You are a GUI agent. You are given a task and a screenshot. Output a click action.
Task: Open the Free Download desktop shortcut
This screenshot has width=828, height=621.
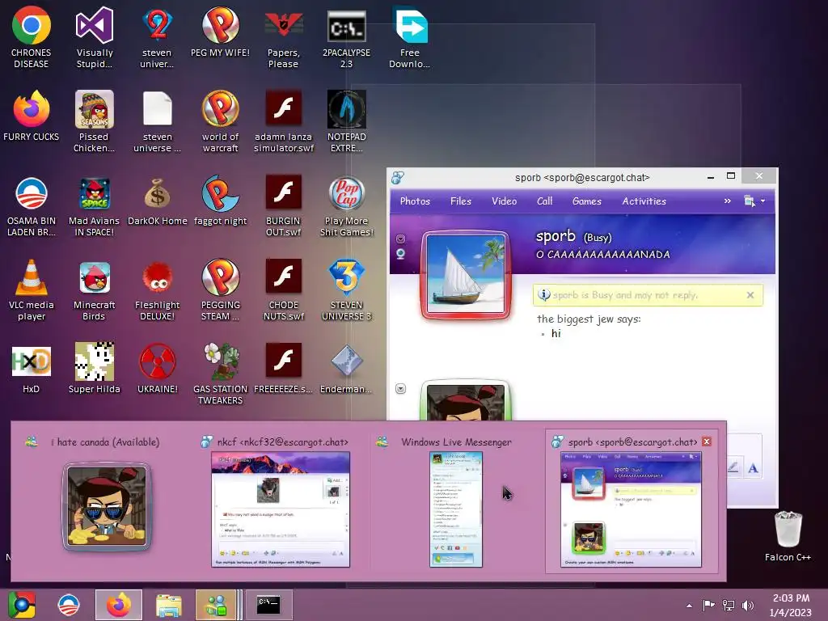click(x=410, y=37)
